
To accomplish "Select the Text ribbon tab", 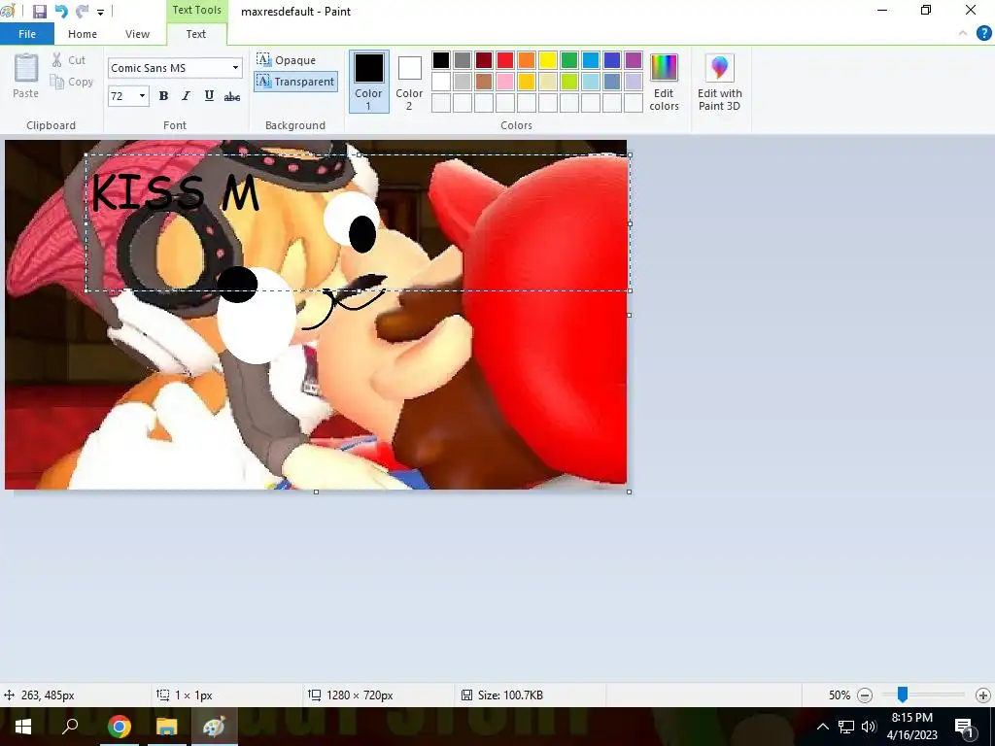I will pos(196,34).
